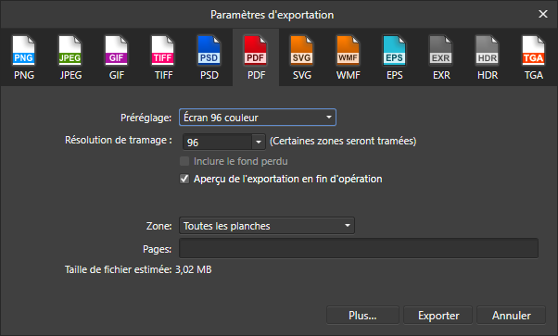This screenshot has height=336, width=558.
Task: Click the 'Résolution de tramage :' label
Action: (118, 140)
